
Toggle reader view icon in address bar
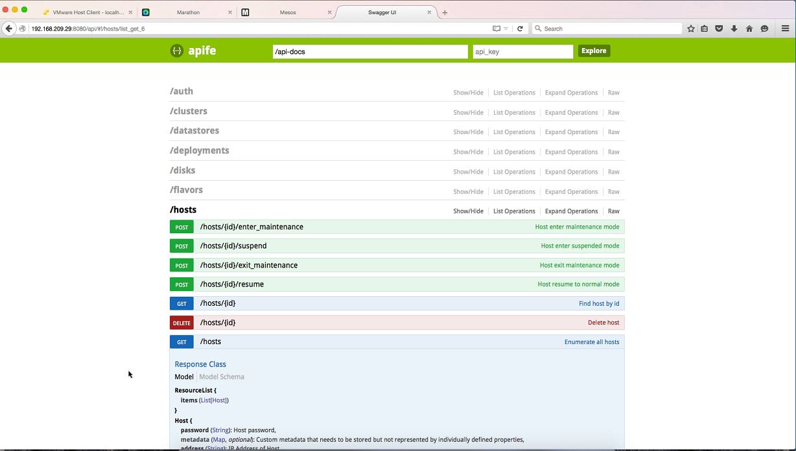tap(497, 29)
